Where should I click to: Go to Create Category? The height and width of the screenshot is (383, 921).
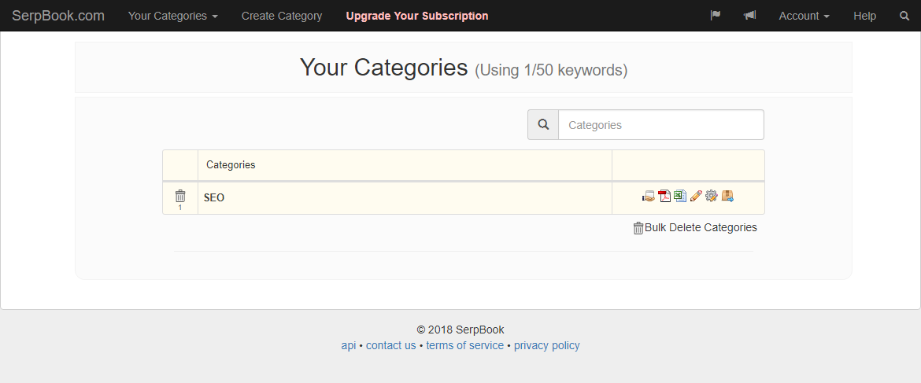point(282,16)
